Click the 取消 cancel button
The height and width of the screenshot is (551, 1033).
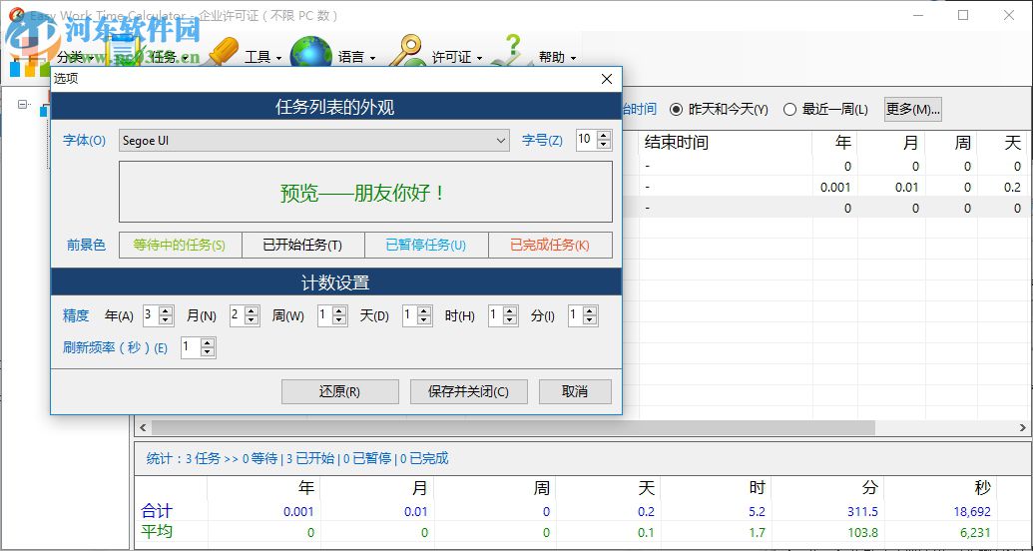pos(575,391)
